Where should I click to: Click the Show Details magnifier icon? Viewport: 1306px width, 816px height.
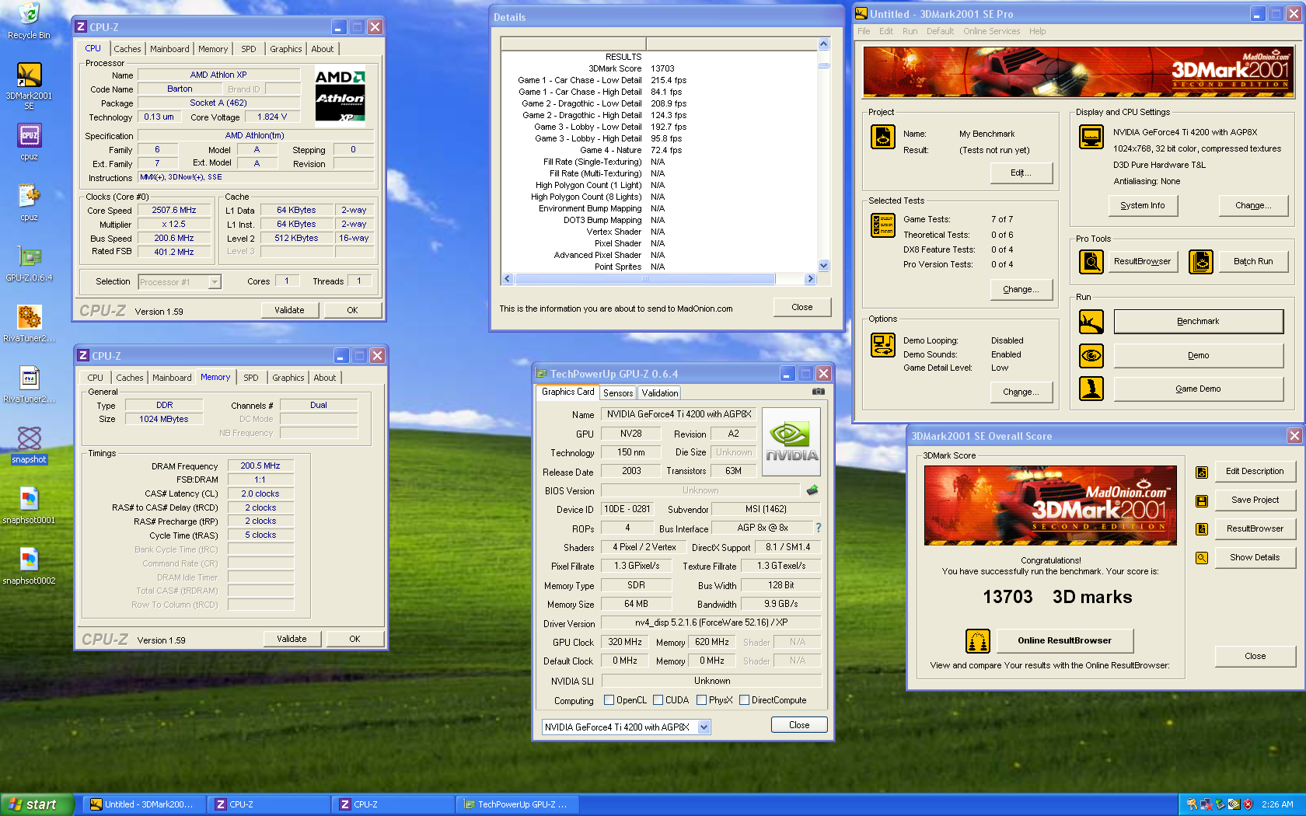pos(1202,558)
